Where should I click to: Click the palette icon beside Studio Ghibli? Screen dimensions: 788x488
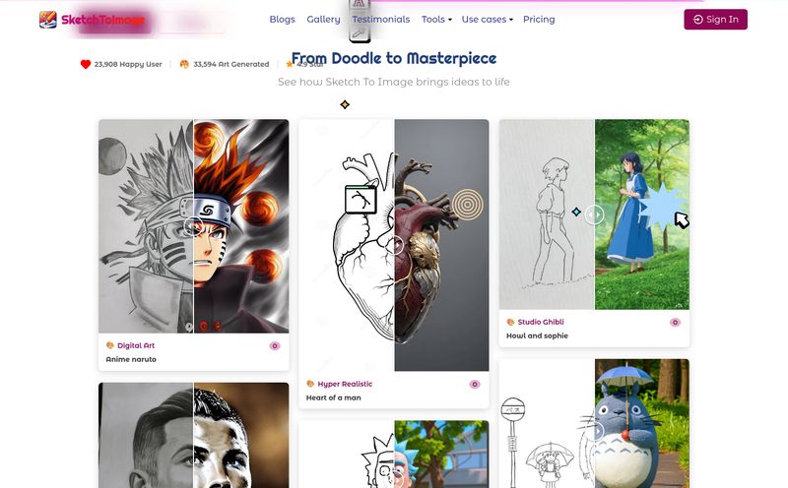tap(510, 322)
